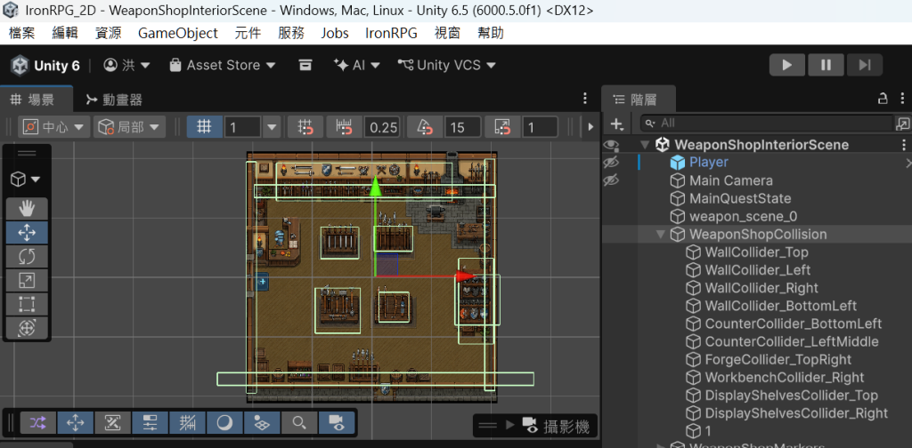The height and width of the screenshot is (448, 912).
Task: Switch to the 場景 tab
Action: click(x=35, y=100)
